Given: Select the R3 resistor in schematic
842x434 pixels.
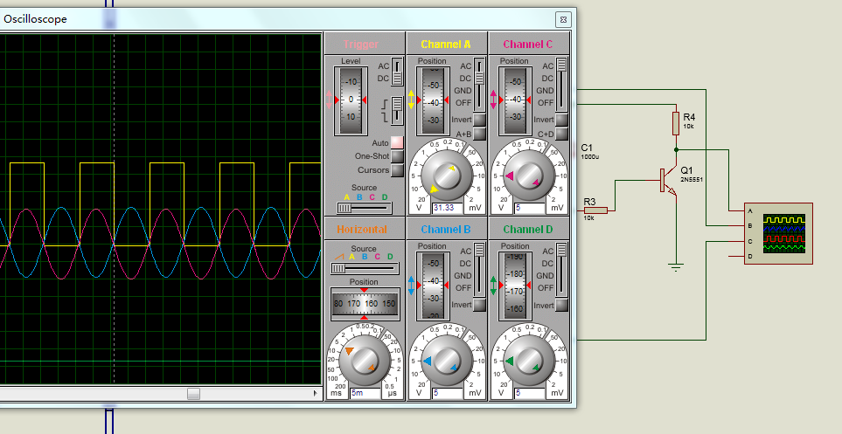Looking at the screenshot, I should [x=595, y=210].
